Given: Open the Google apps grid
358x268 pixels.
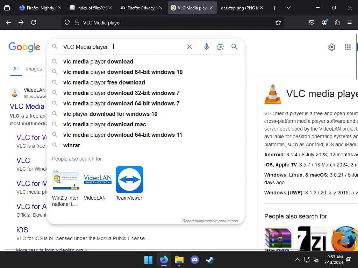Looking at the screenshot, I should pos(348,47).
